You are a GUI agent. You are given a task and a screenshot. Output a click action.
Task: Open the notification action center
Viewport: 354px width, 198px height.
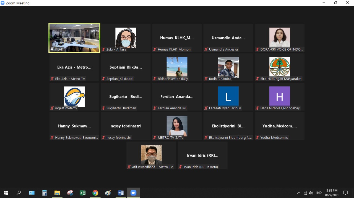click(x=345, y=193)
